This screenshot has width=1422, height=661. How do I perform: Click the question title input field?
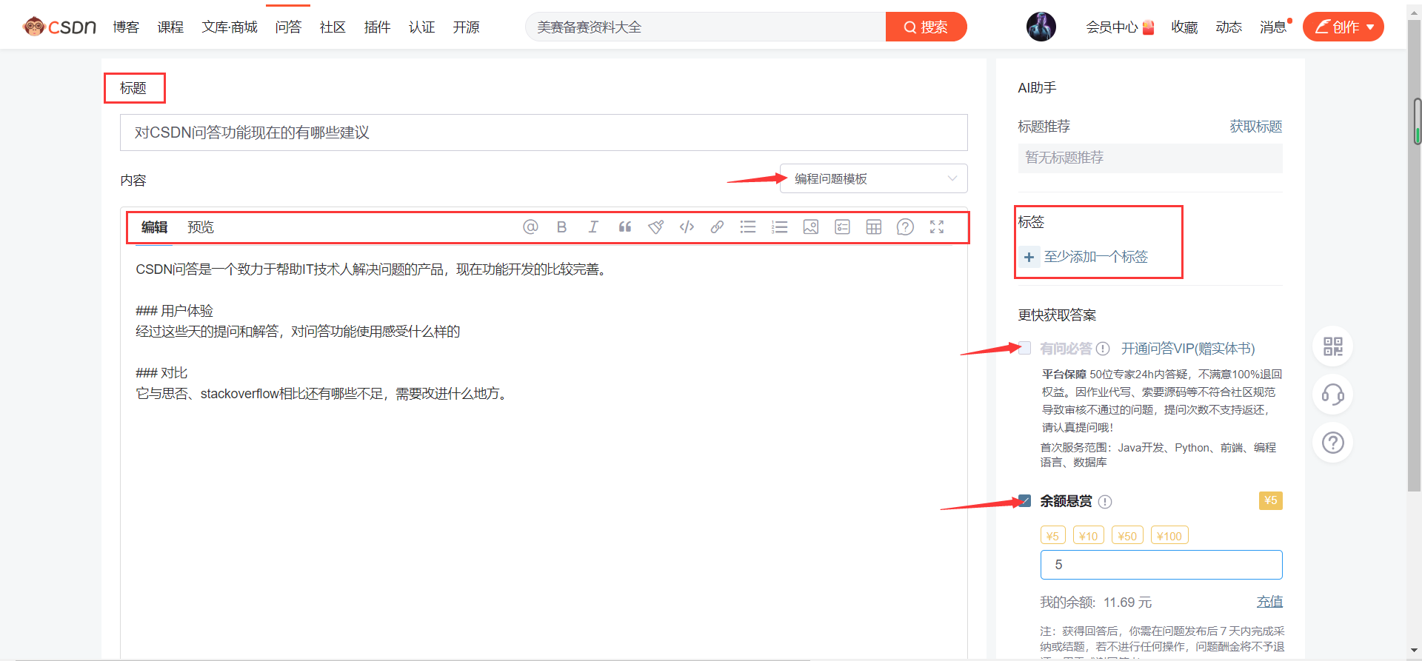pyautogui.click(x=544, y=132)
